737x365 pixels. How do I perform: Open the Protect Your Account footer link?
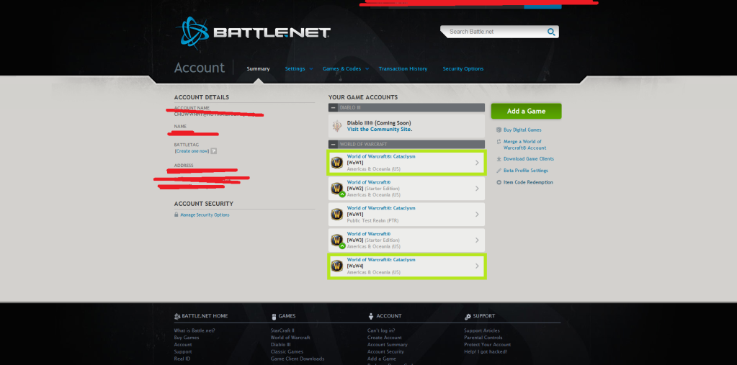click(x=488, y=345)
